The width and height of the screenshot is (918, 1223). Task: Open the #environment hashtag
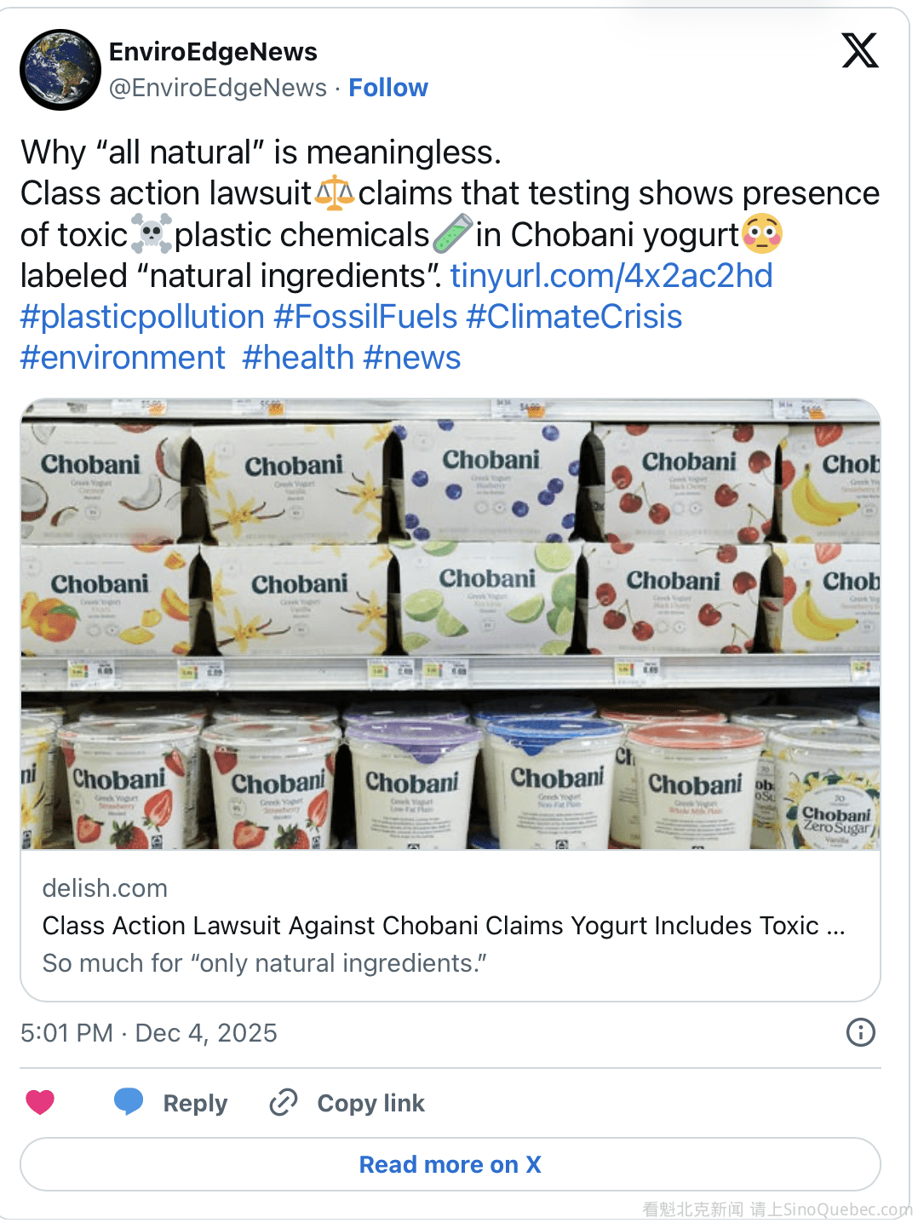pos(123,358)
